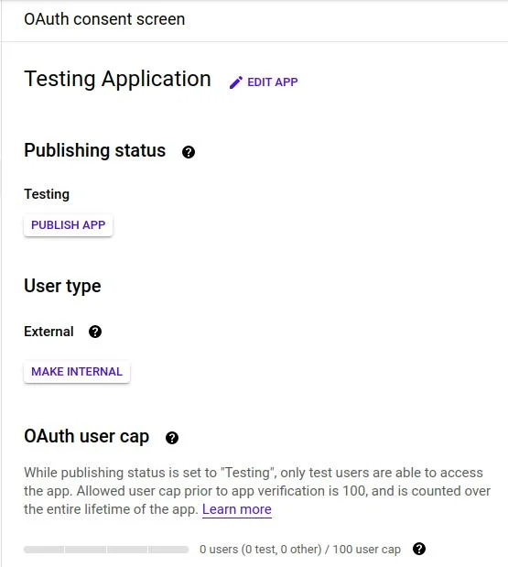Click the Testing publishing status value

tap(47, 194)
